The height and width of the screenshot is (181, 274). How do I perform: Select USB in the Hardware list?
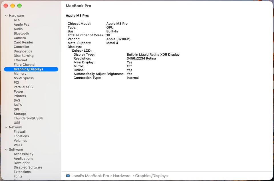click(17, 123)
